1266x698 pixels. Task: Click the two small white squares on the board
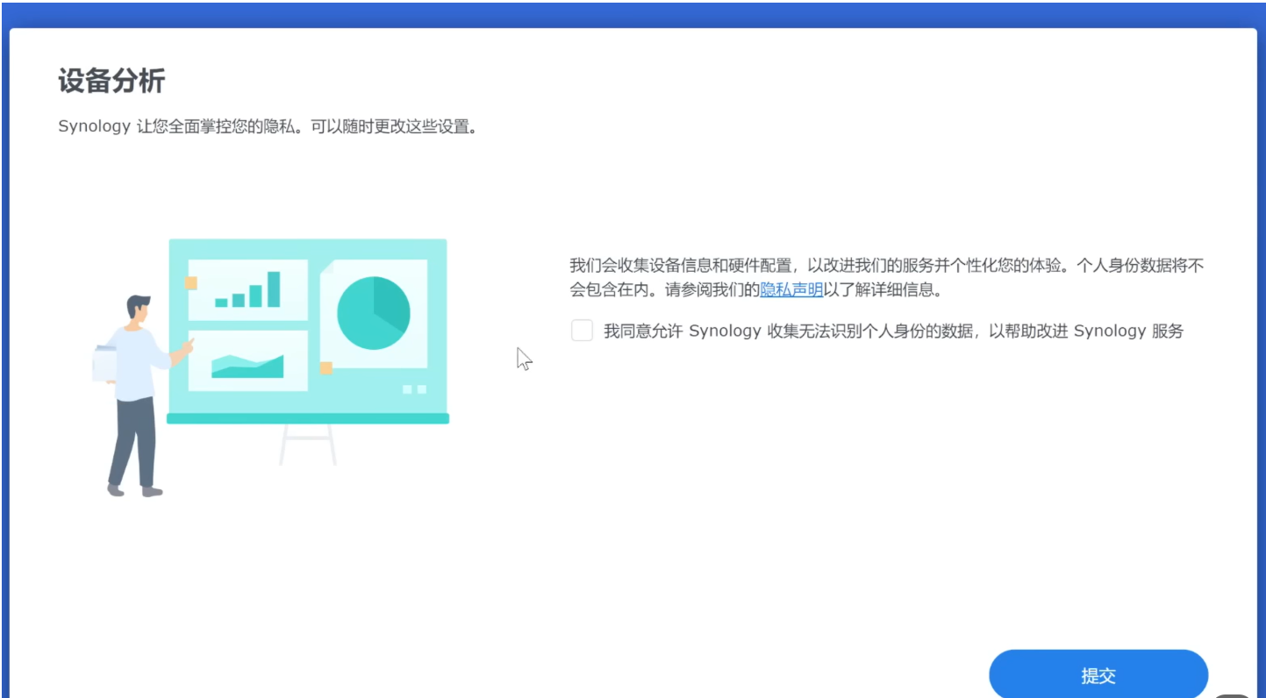tap(414, 389)
